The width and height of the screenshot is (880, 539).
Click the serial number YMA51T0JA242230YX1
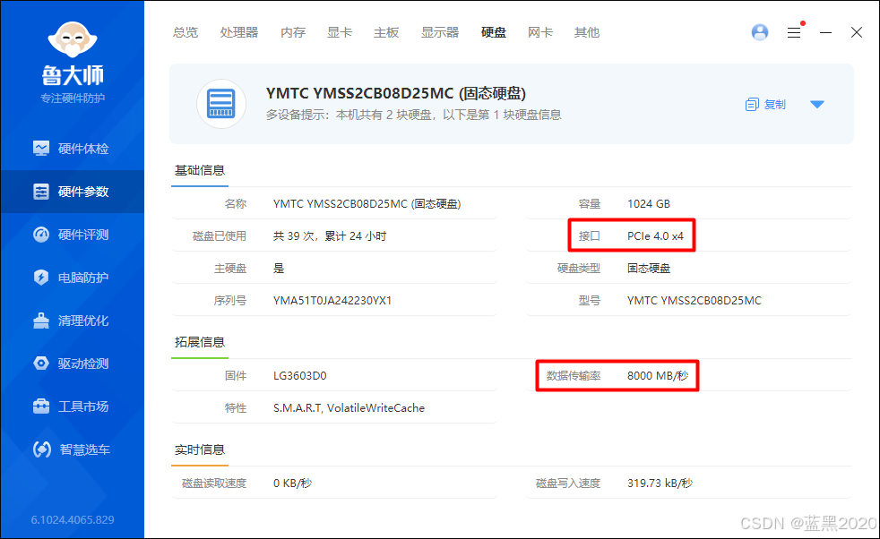(332, 301)
